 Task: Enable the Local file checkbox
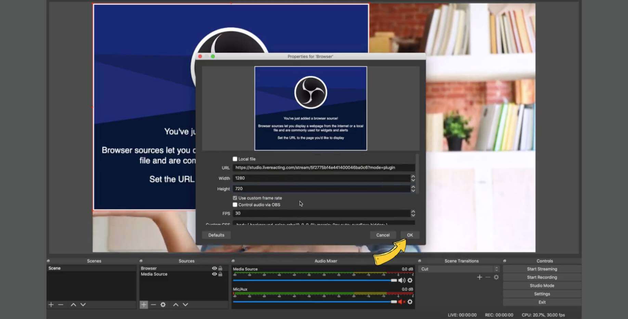235,158
